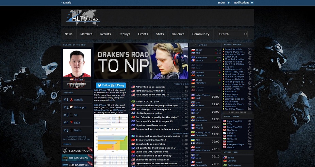This screenshot has width=315, height=167.
Task: Click the flag beside 'compLexity release Uber'
Action: (x=133, y=144)
